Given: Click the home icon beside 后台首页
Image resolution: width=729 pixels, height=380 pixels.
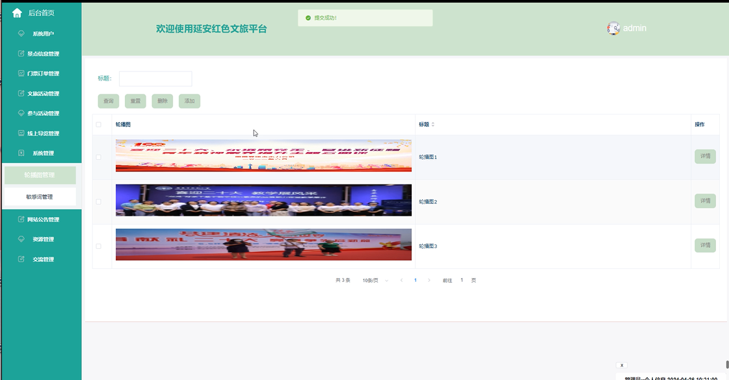Looking at the screenshot, I should click(17, 13).
